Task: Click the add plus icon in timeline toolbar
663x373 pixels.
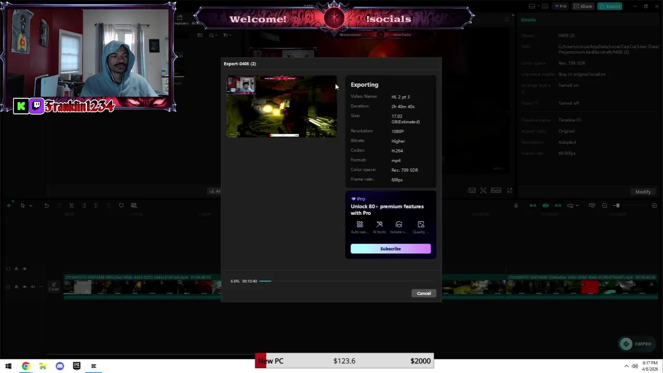Action: tap(8, 206)
